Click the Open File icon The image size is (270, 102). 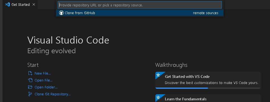[30, 80]
